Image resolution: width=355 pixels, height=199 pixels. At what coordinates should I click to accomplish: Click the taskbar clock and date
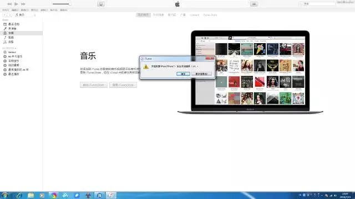[x=345, y=195]
